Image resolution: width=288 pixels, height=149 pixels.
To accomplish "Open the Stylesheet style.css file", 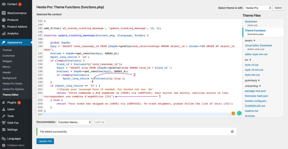I will (x=251, y=22).
